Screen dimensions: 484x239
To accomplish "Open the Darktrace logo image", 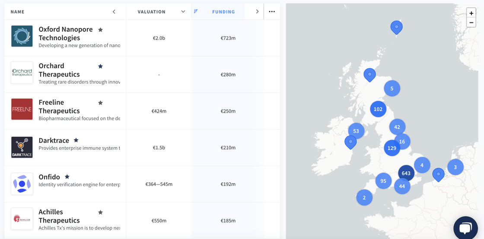I will (x=22, y=148).
